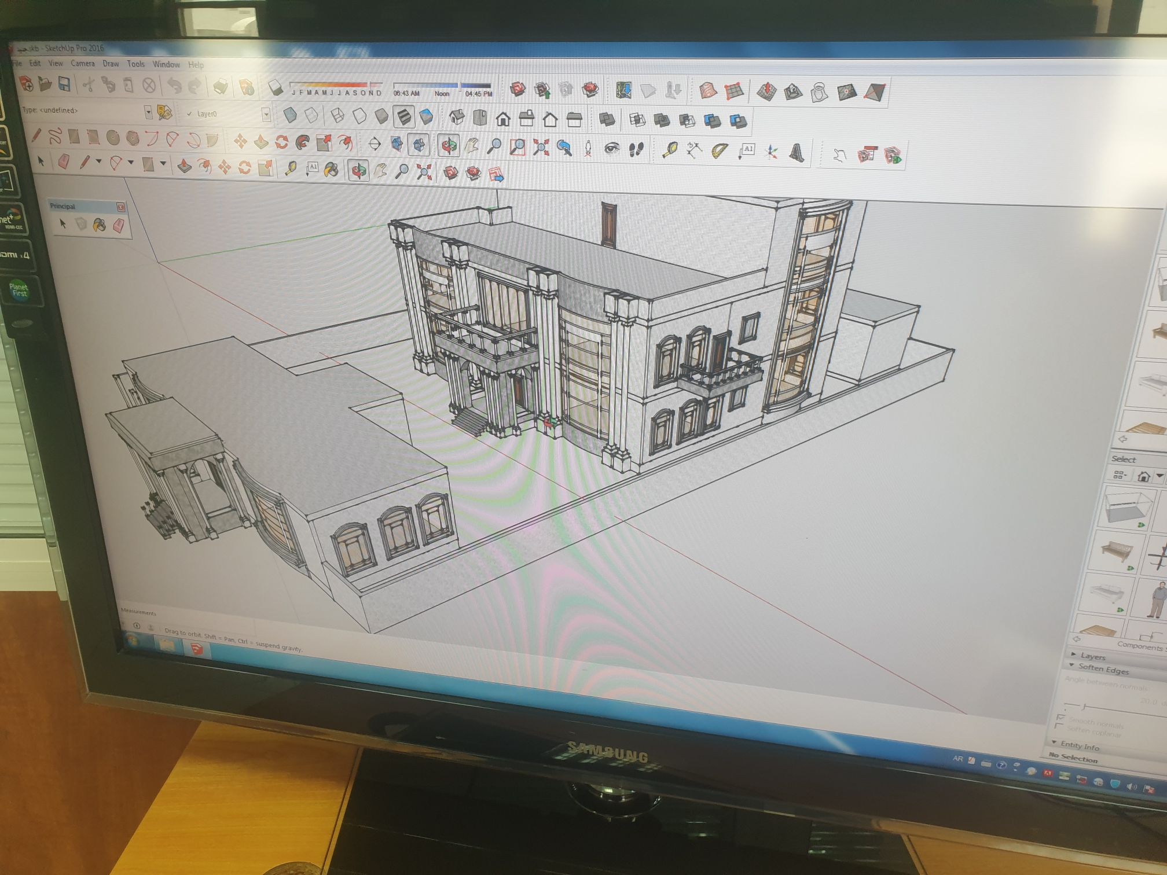Click the Tape Measure tool
The height and width of the screenshot is (875, 1167).
670,150
